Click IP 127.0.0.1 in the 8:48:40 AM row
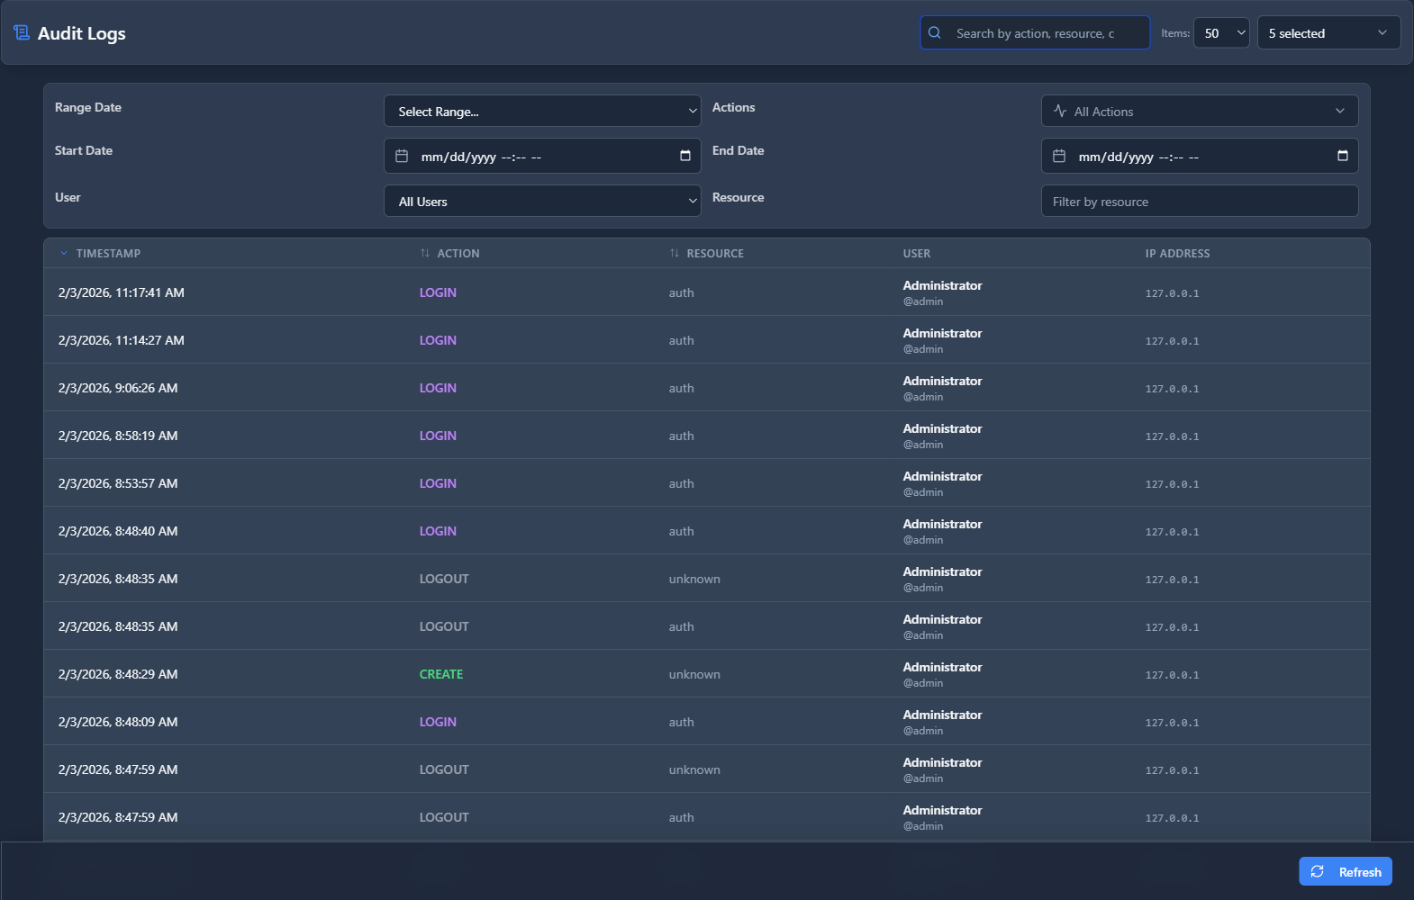 (x=1172, y=532)
